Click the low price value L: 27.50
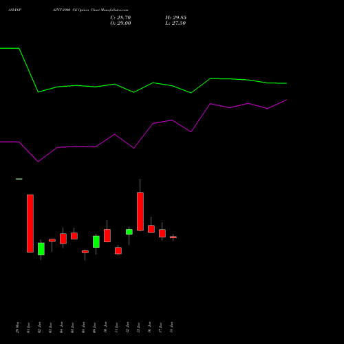The image size is (344, 344). pyautogui.click(x=175, y=23)
